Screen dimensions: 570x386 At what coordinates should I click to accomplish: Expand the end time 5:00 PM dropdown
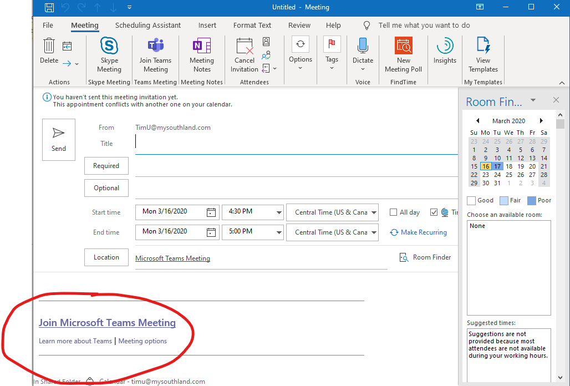pyautogui.click(x=278, y=232)
